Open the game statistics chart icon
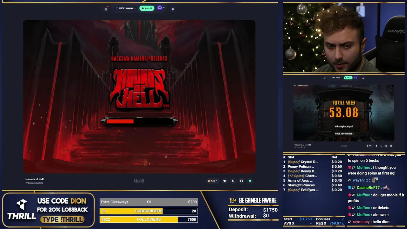This screenshot has height=229, width=407. 233,181
